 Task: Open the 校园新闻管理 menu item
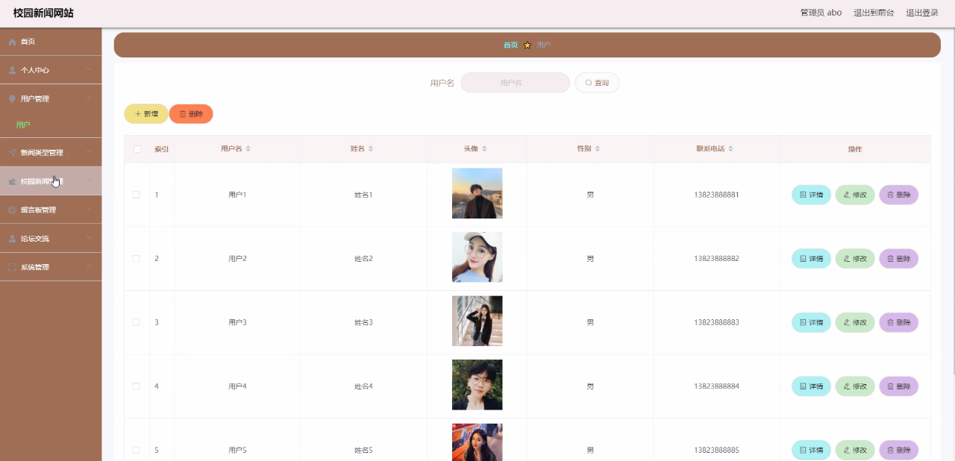(51, 181)
